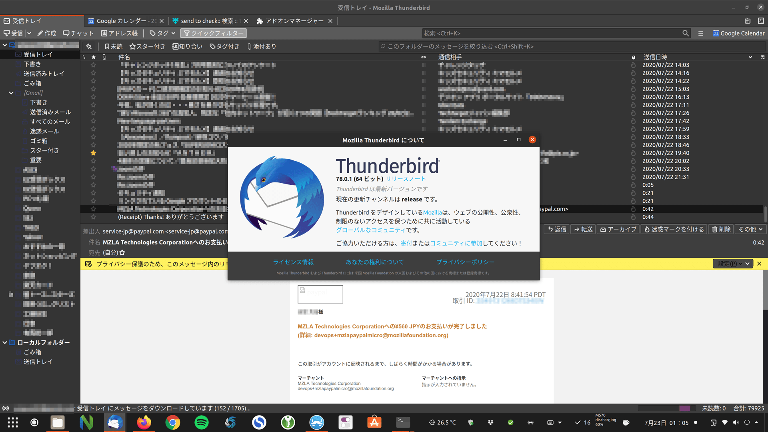Select the 送信済みトレイ folder

click(x=44, y=74)
